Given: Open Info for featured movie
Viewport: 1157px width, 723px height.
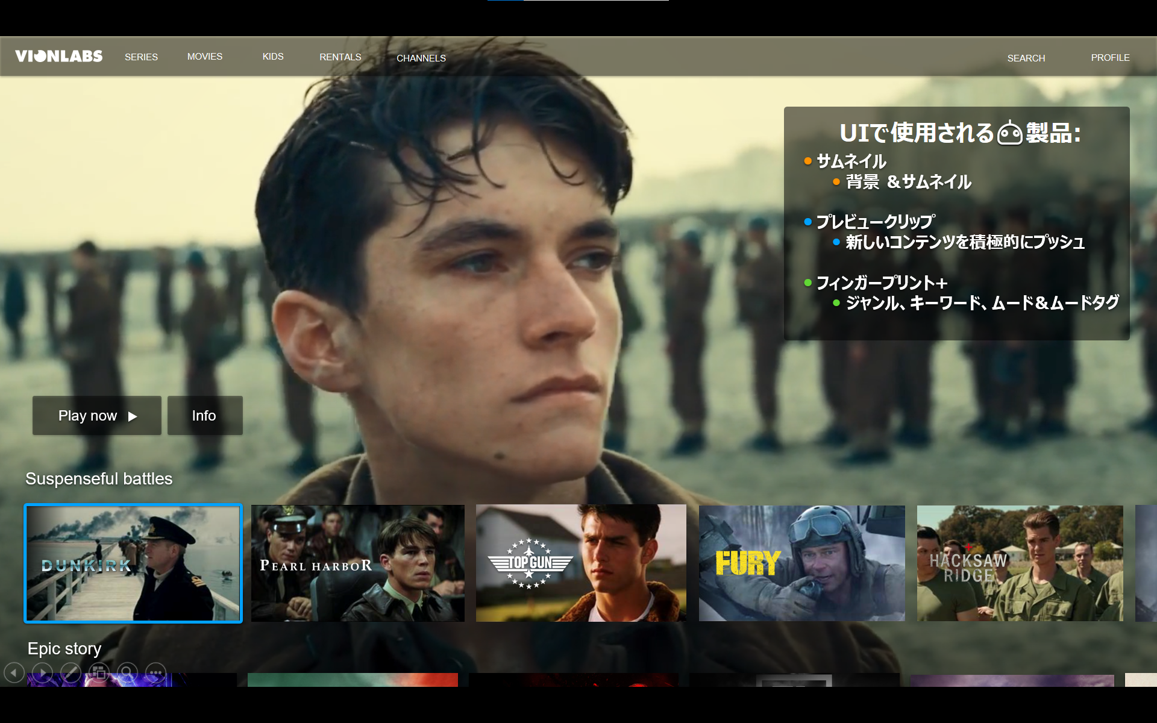Looking at the screenshot, I should pos(205,415).
